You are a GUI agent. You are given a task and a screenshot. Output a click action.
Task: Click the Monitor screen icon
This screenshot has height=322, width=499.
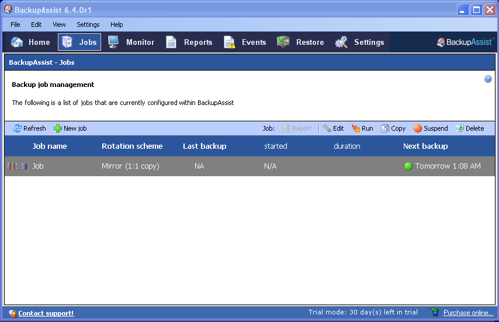113,42
